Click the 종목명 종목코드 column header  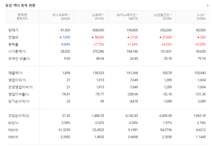click(x=22, y=17)
